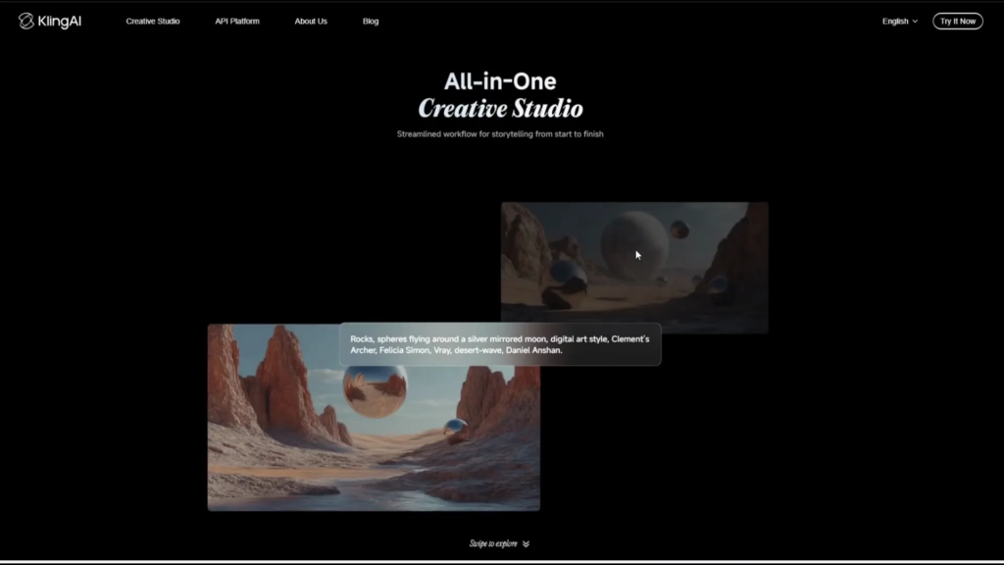Click the KlingAI wordmark text
1004x565 pixels.
click(61, 21)
